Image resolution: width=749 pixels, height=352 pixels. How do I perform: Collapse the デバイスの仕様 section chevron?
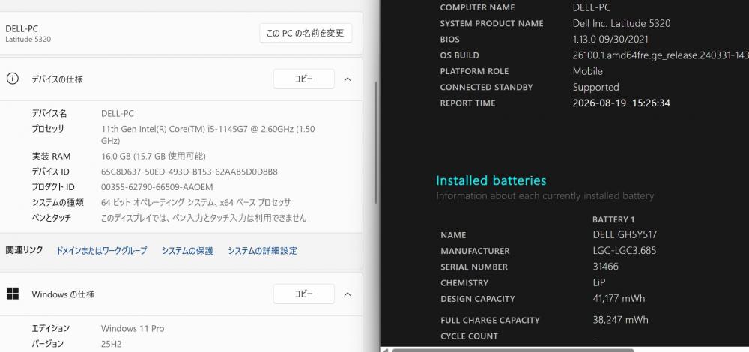[348, 79]
